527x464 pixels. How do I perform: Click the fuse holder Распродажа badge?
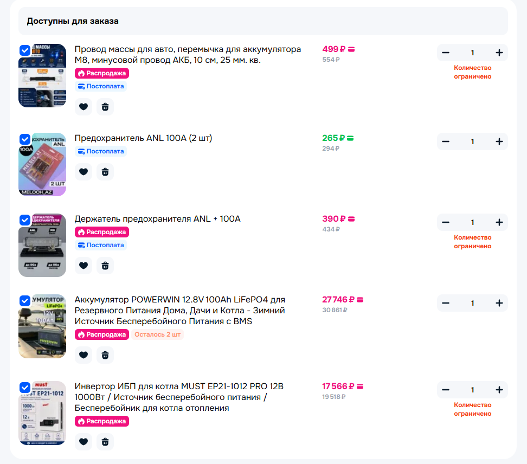[102, 232]
